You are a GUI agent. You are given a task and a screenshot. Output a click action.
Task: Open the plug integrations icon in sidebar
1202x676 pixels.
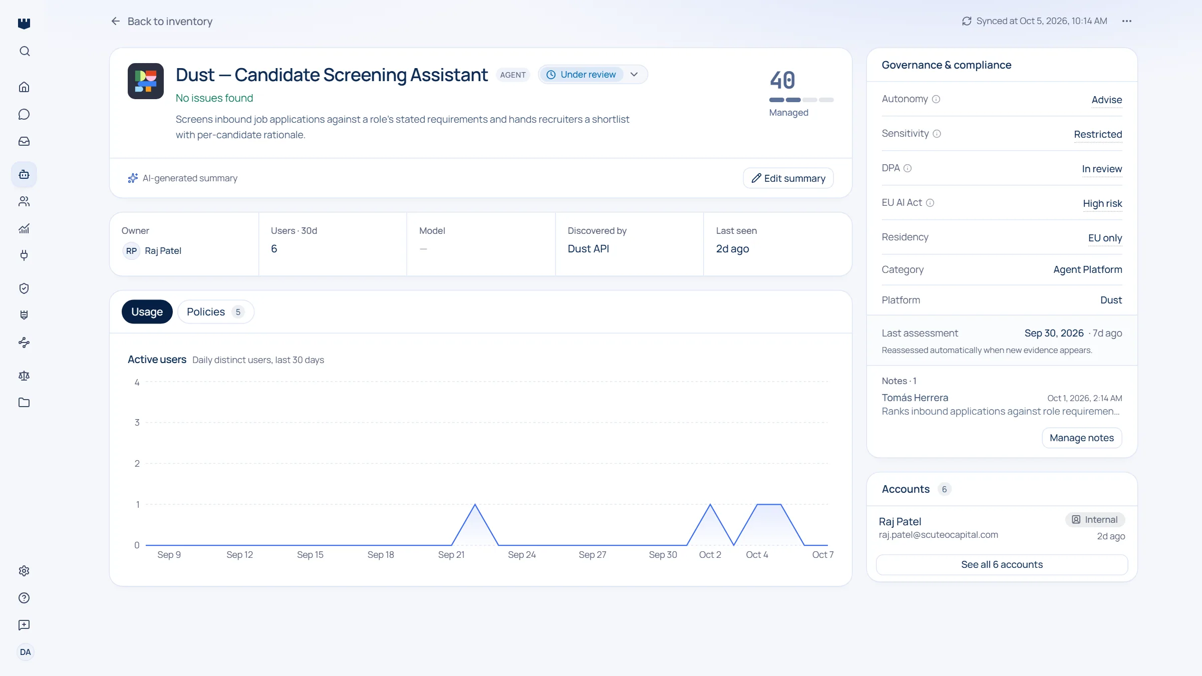point(24,255)
